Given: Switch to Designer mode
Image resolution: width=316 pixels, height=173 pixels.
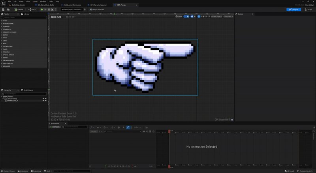Looking at the screenshot, I should (293, 9).
